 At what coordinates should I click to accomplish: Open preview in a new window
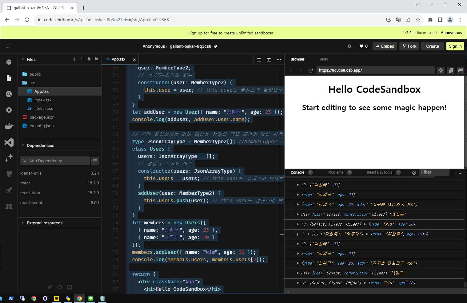tap(461, 70)
